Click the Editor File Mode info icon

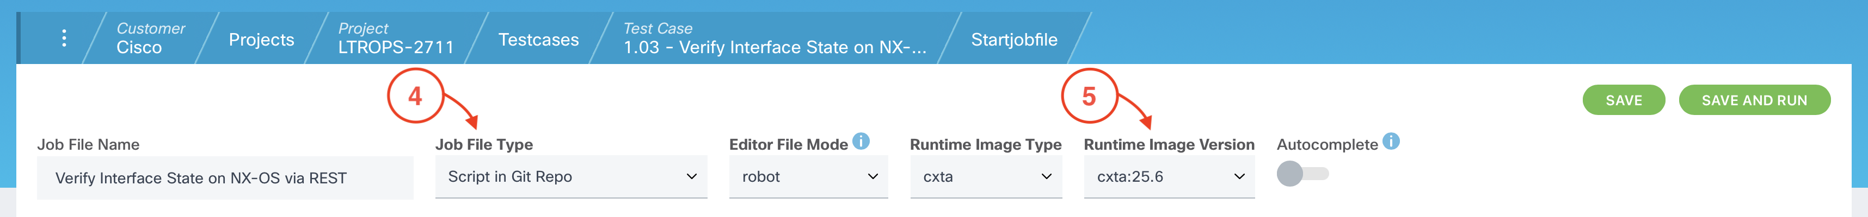point(861,141)
